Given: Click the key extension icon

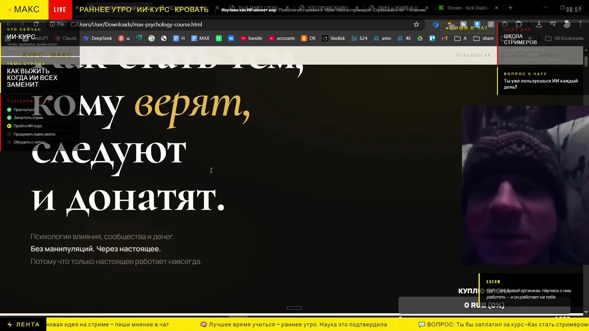Looking at the screenshot, I should coord(491,24).
